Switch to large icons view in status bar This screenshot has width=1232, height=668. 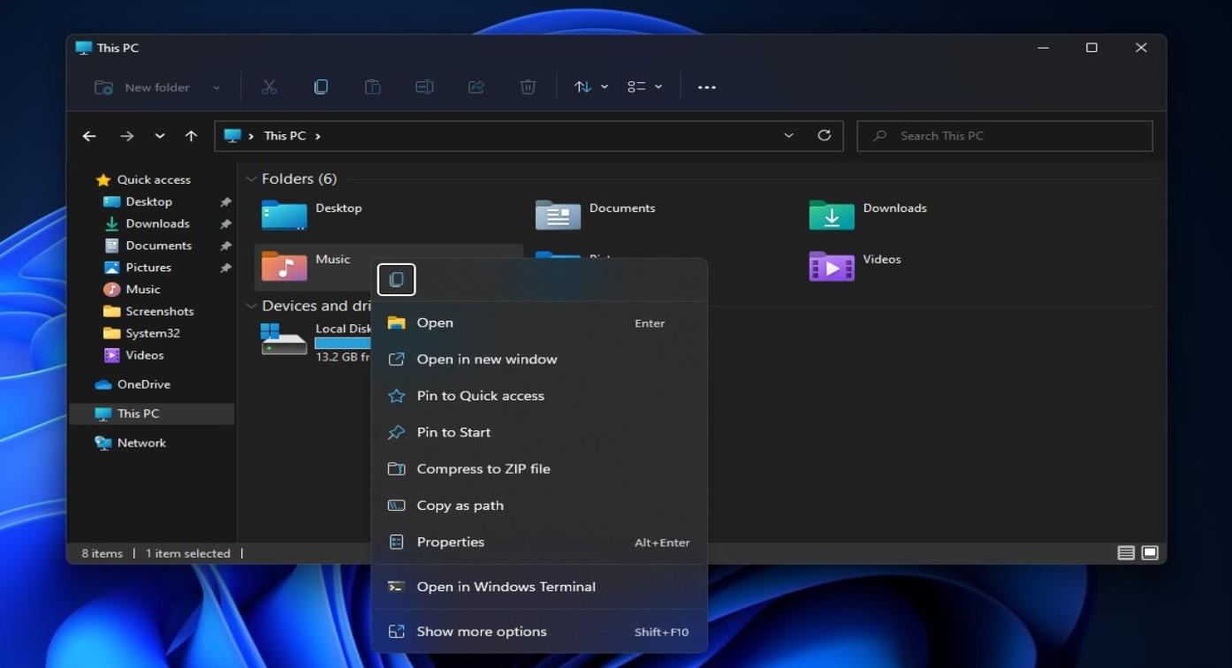tap(1149, 553)
